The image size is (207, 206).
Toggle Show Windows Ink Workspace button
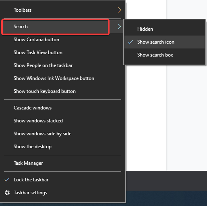click(x=63, y=78)
